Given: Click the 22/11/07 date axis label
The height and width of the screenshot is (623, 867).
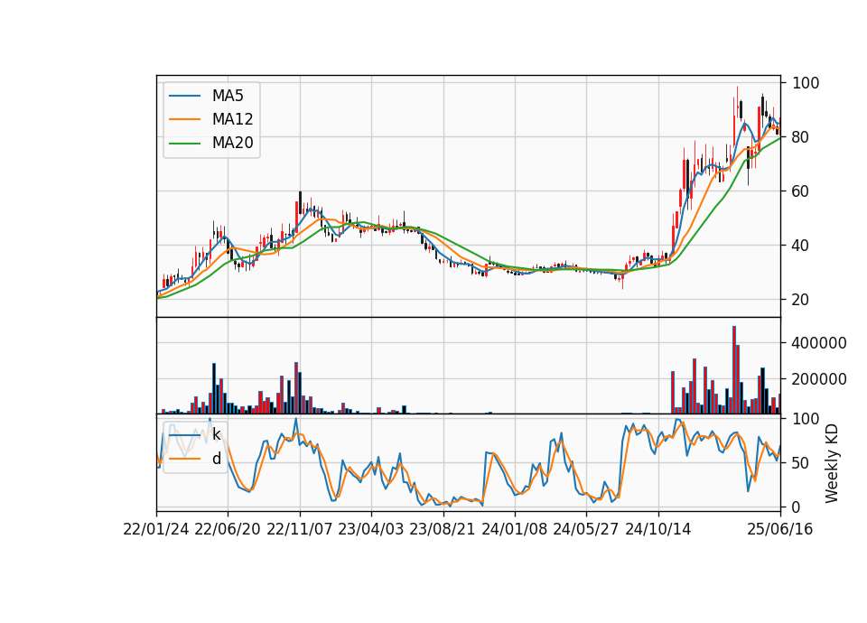Looking at the screenshot, I should [299, 529].
